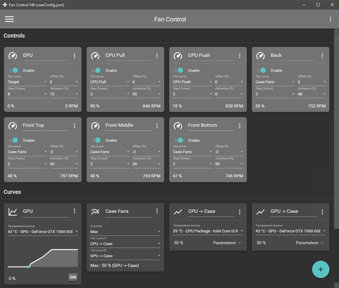The height and width of the screenshot is (288, 339).
Task: Open the hamburger navigation menu
Action: tap(9, 19)
